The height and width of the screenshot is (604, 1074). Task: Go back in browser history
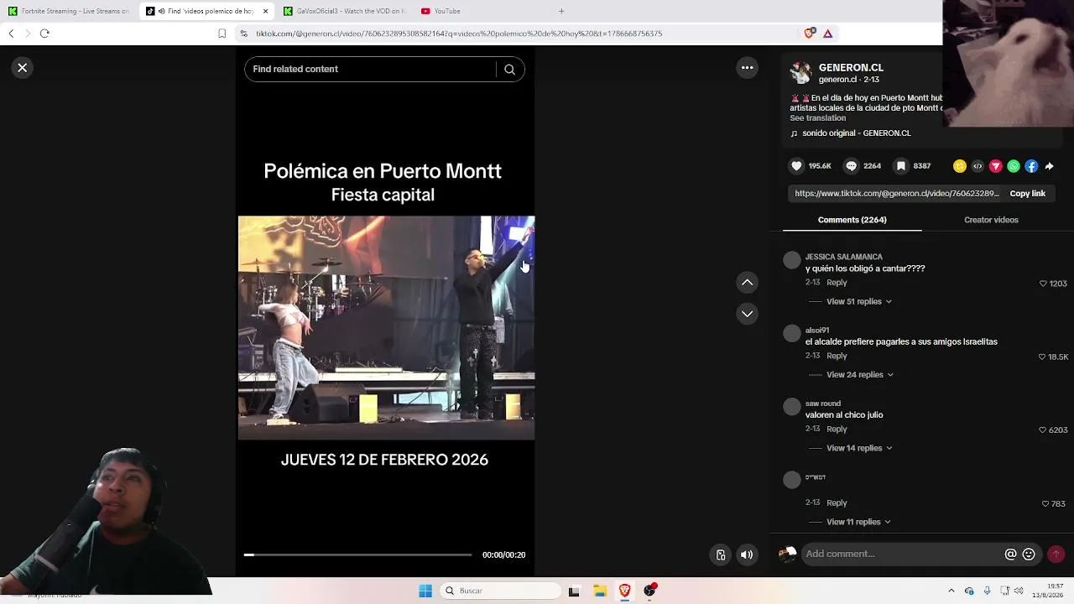11,34
